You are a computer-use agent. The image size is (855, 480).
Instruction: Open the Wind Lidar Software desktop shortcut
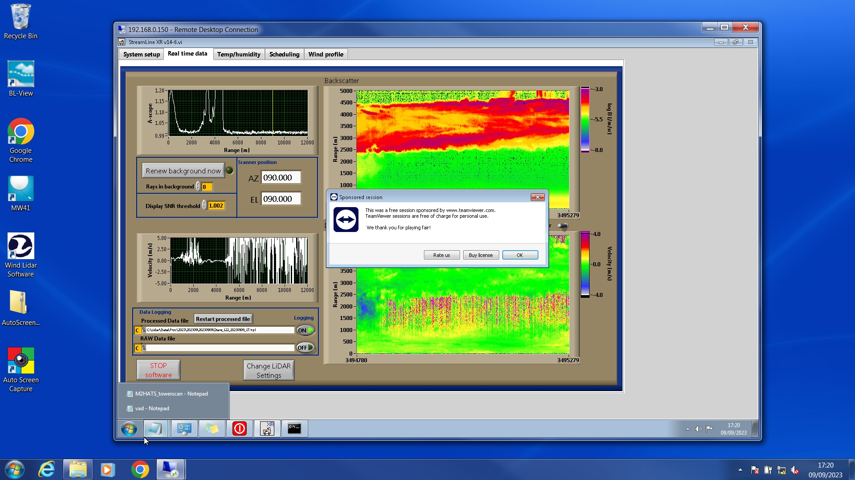[x=20, y=246]
